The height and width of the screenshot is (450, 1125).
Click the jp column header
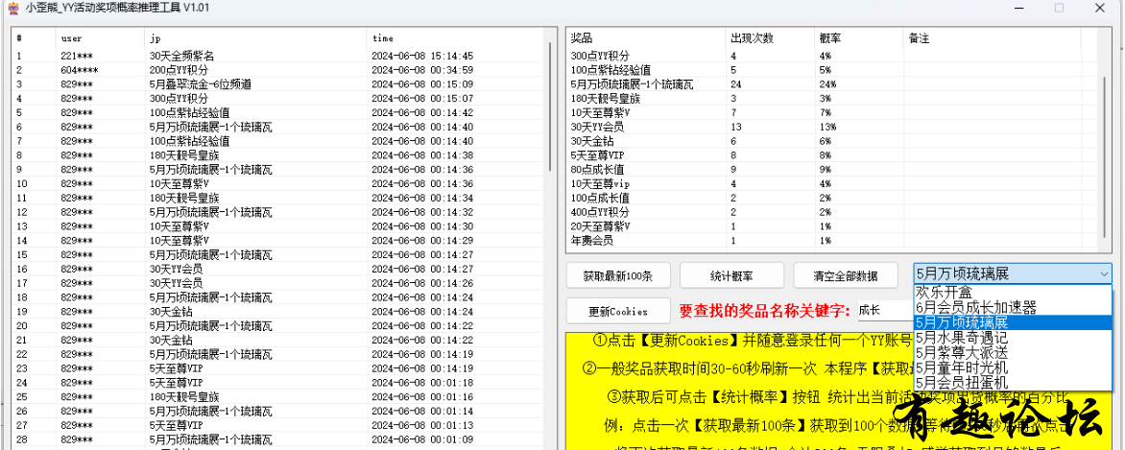pyautogui.click(x=254, y=38)
